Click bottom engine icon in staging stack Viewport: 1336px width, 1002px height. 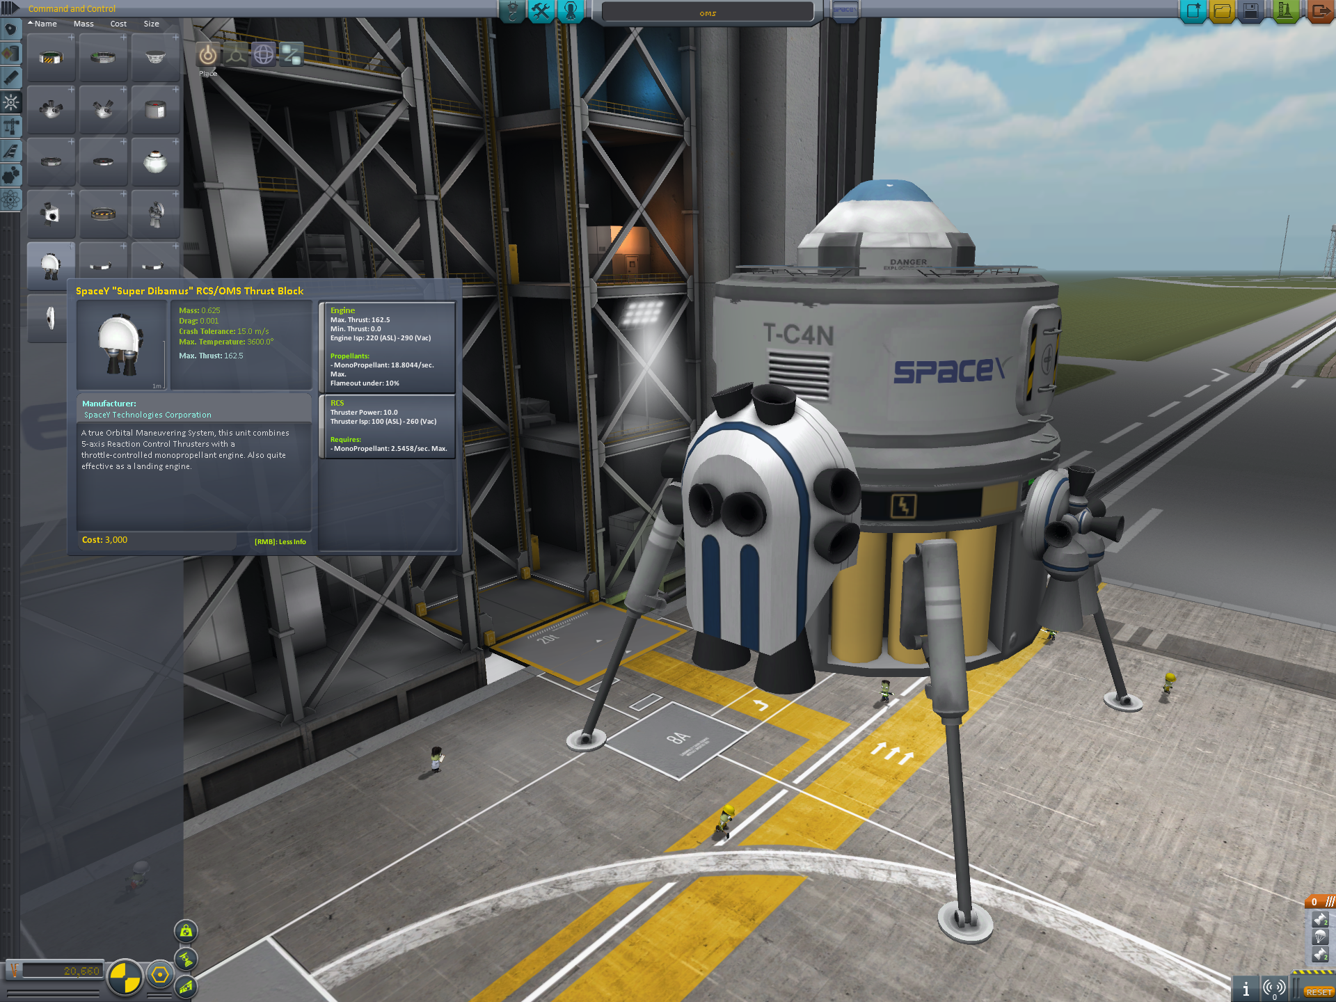[x=1320, y=954]
